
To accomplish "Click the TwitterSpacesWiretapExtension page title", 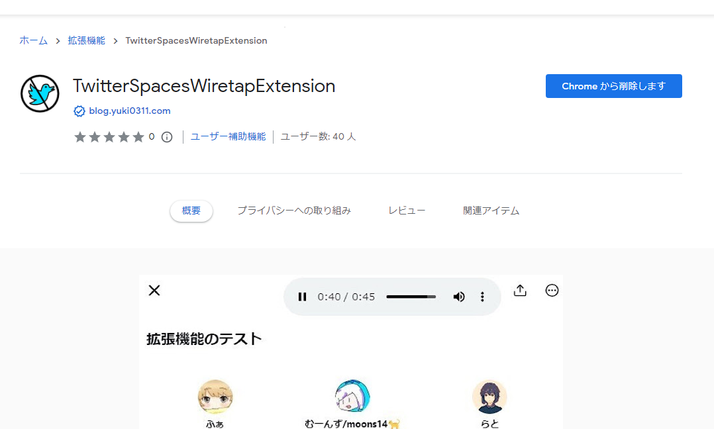I will click(x=204, y=86).
